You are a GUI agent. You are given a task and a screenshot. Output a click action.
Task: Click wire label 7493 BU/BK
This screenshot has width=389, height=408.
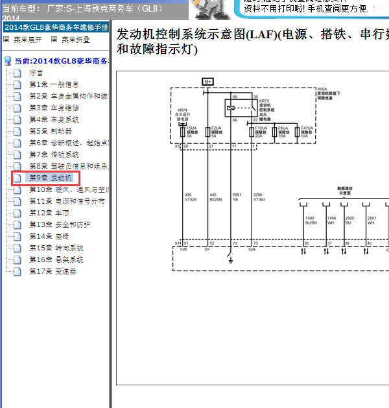311,221
